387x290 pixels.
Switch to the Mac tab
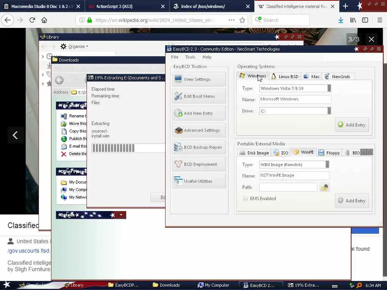point(311,76)
